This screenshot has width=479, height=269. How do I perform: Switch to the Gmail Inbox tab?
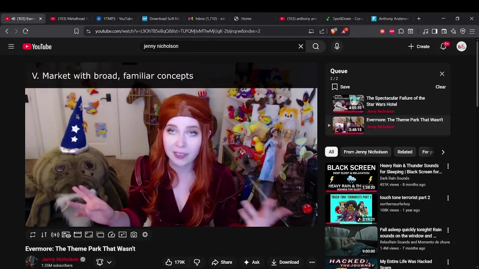click(207, 19)
